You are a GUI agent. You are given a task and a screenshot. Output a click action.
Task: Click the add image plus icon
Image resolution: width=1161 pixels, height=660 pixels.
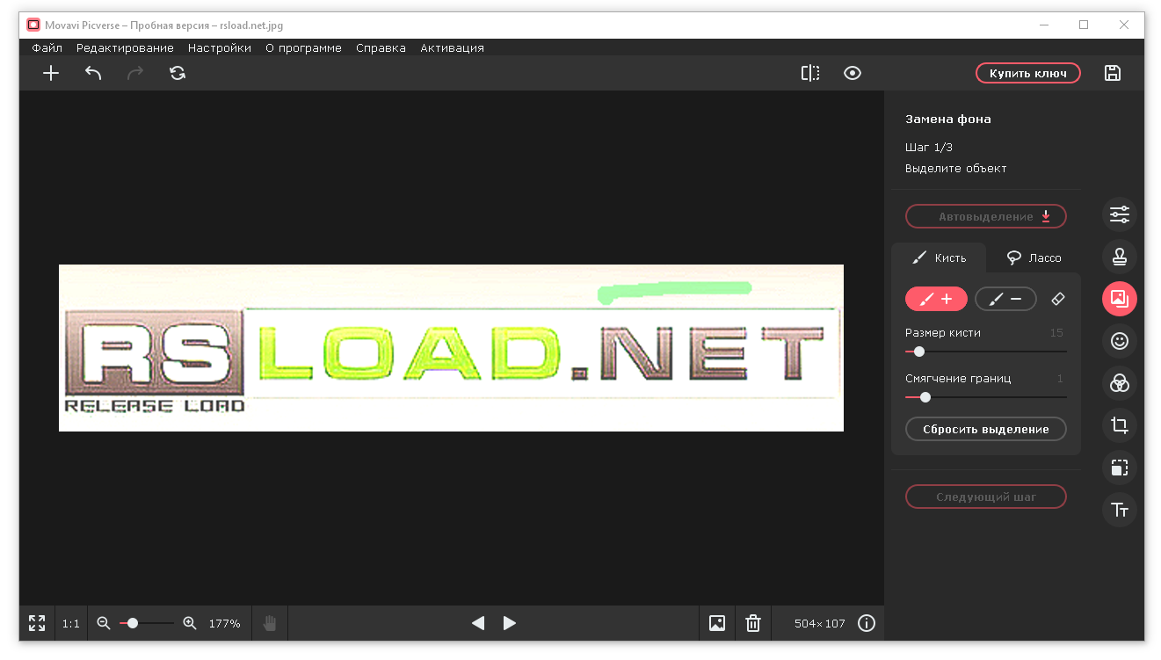coord(51,74)
